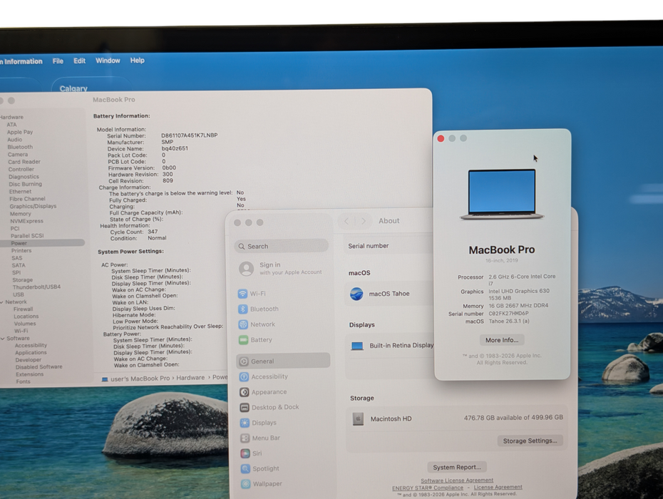Collapse the Software section in System Information

pos(3,339)
